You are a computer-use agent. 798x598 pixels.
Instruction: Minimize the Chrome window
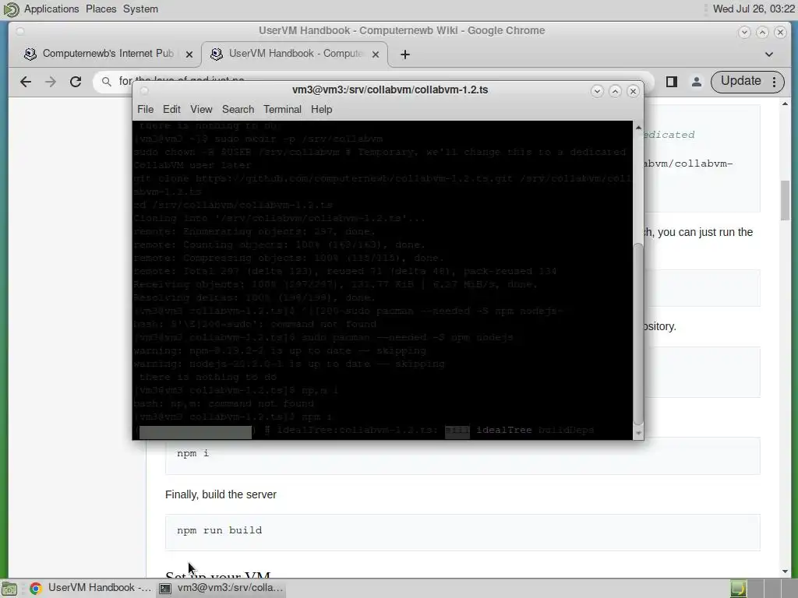744,32
